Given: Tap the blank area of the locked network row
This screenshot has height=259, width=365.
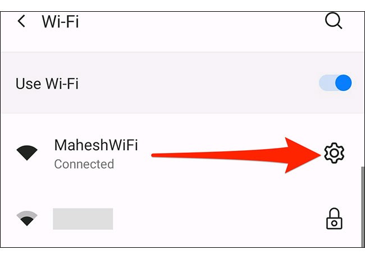Looking at the screenshot, I should pyautogui.click(x=219, y=219).
